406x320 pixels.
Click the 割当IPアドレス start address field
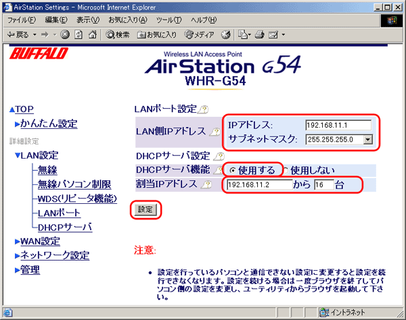[x=259, y=185]
